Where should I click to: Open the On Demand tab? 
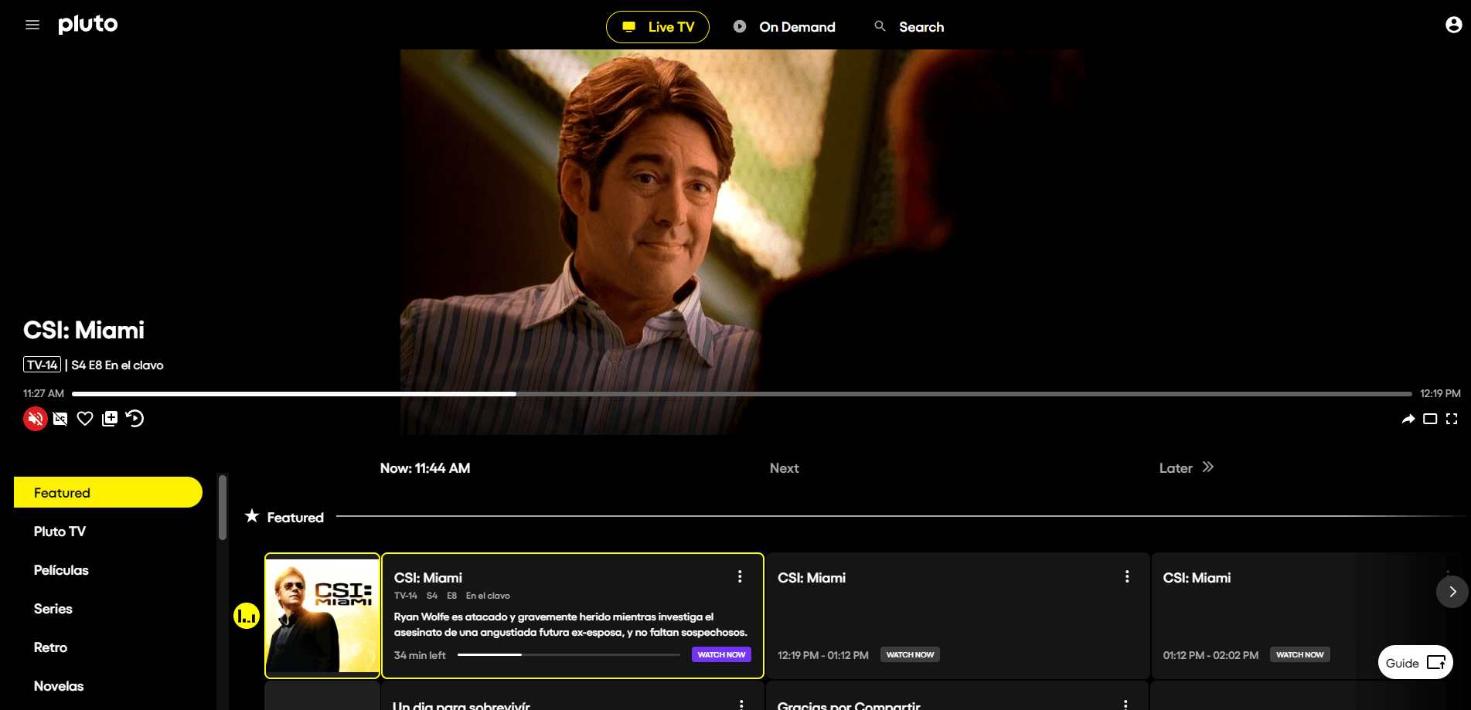click(785, 27)
